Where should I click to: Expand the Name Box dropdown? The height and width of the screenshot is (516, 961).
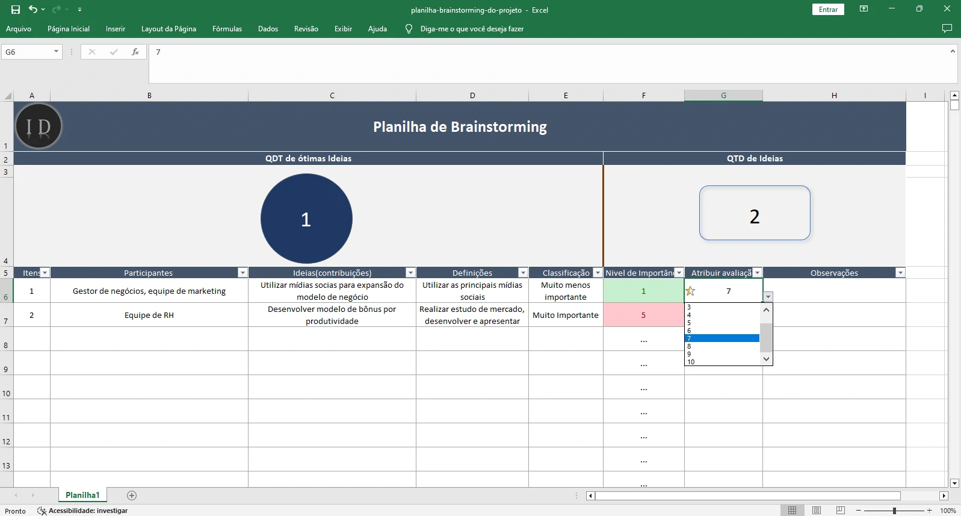(56, 52)
